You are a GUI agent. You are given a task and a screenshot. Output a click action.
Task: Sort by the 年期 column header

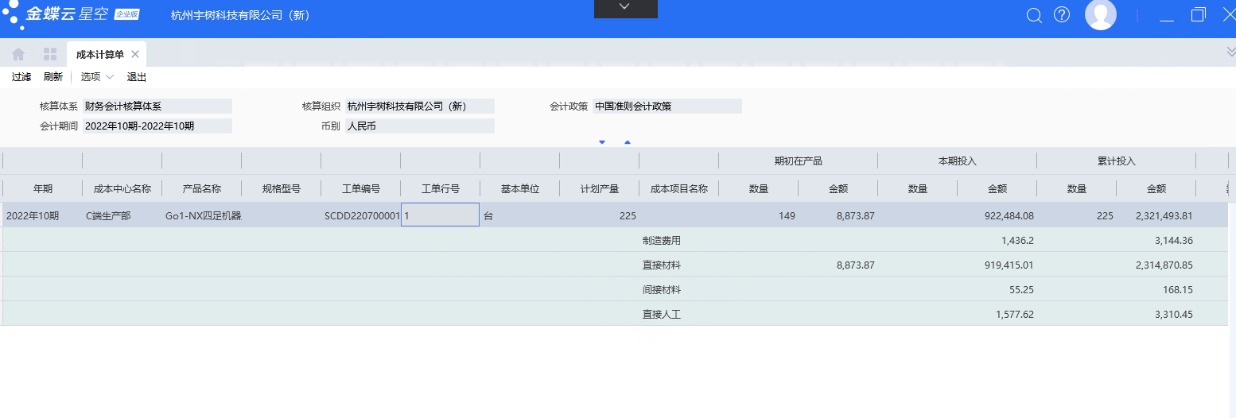click(x=43, y=189)
